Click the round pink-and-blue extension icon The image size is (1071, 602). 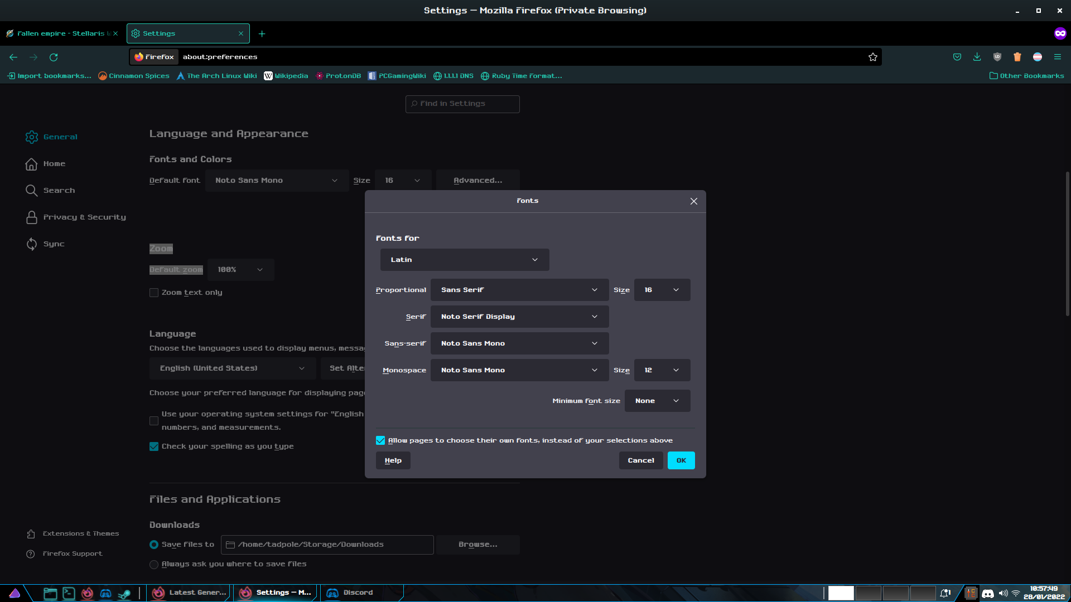click(1038, 57)
